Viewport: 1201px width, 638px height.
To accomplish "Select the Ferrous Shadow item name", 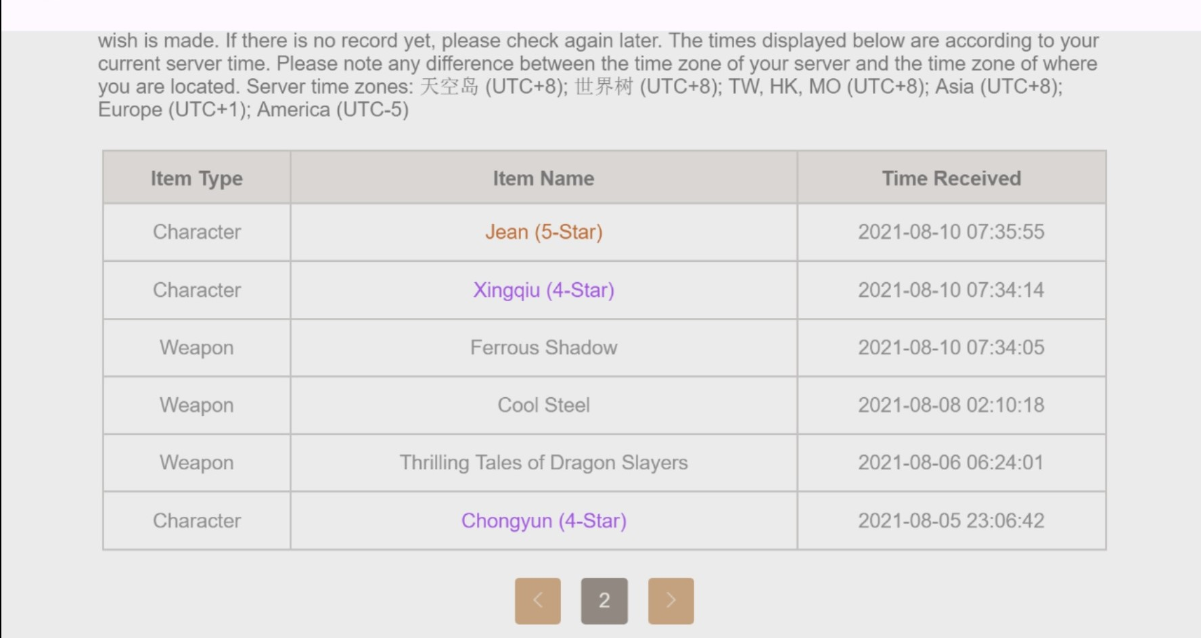I will pos(543,348).
